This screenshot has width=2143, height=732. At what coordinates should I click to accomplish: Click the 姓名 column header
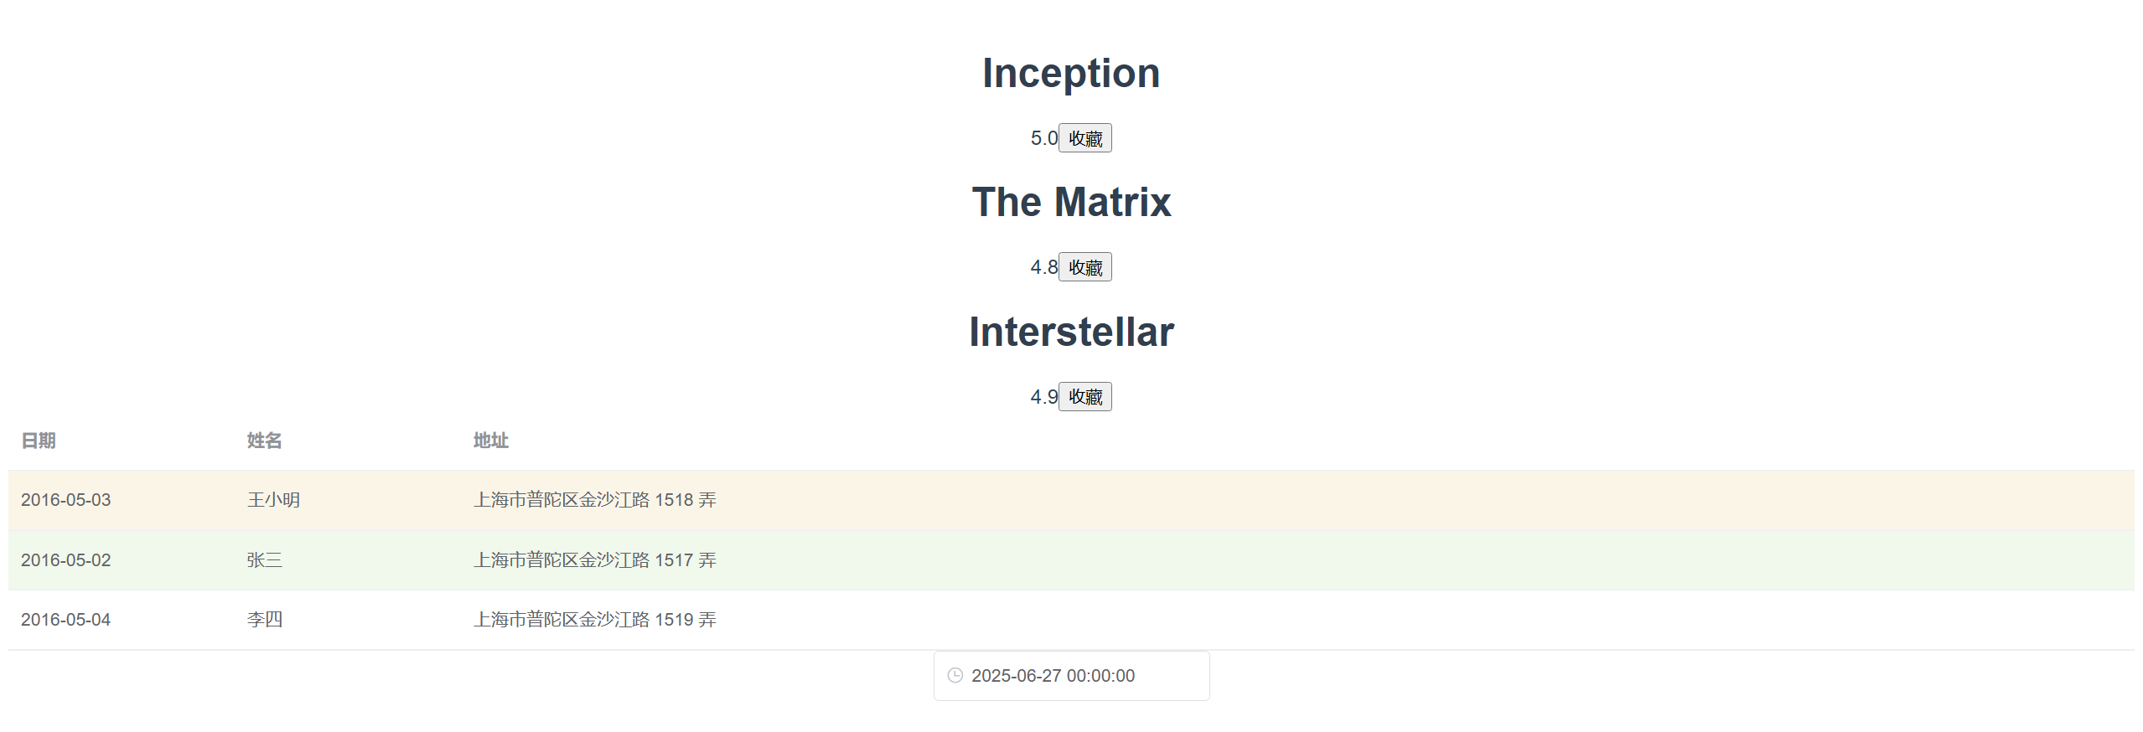pyautogui.click(x=264, y=441)
